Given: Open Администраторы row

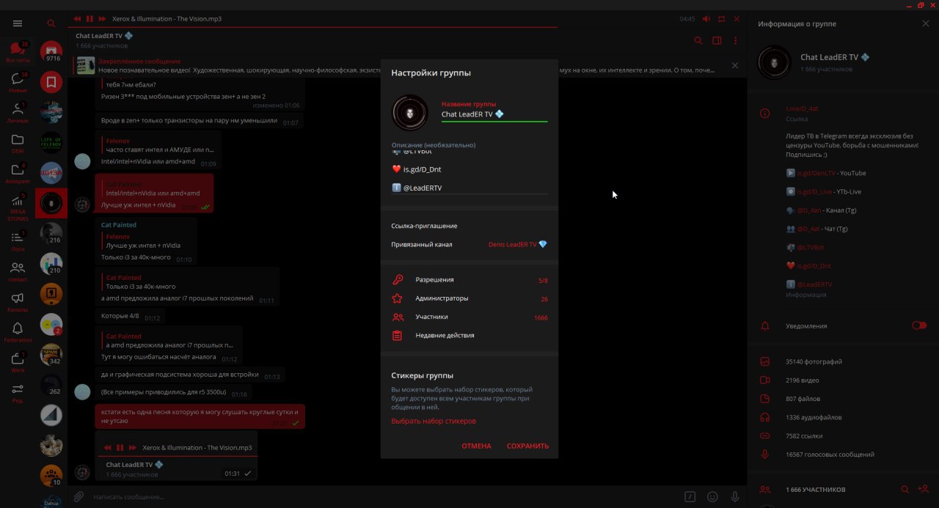Looking at the screenshot, I should point(469,298).
